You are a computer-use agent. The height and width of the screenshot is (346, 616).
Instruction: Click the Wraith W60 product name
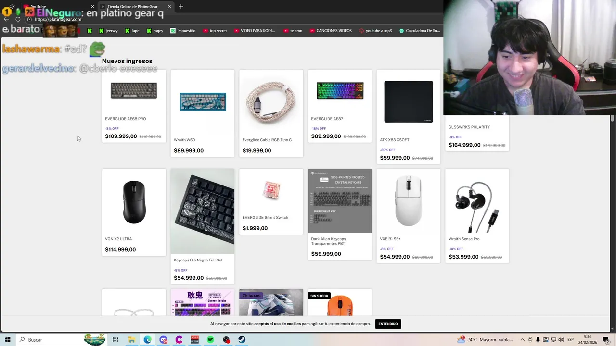pos(184,140)
